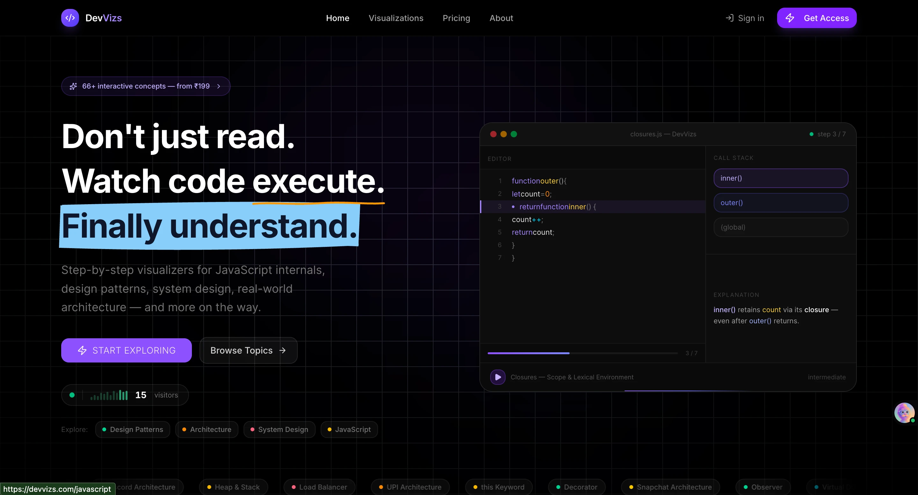The image size is (918, 495).
Task: Click the Heap & Stack topic chip
Action: (233, 487)
